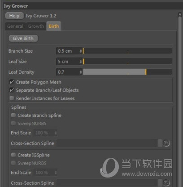Click first Cross-Section Spline picker arrow icon
The width and height of the screenshot is (183, 187).
pos(166,143)
